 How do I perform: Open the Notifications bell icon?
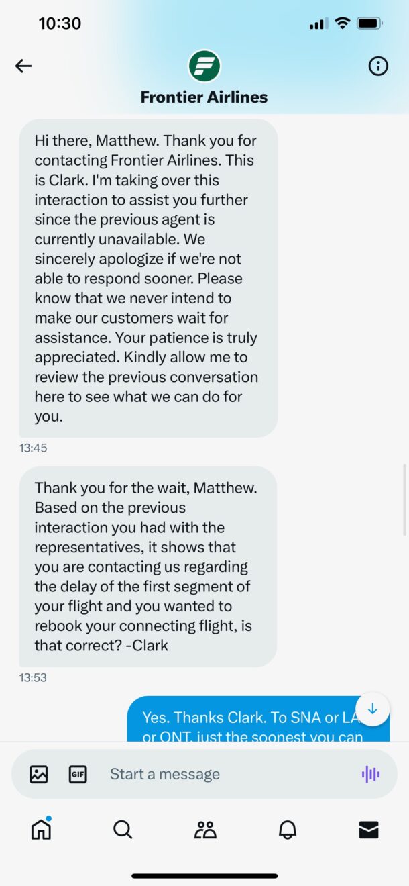click(x=286, y=829)
